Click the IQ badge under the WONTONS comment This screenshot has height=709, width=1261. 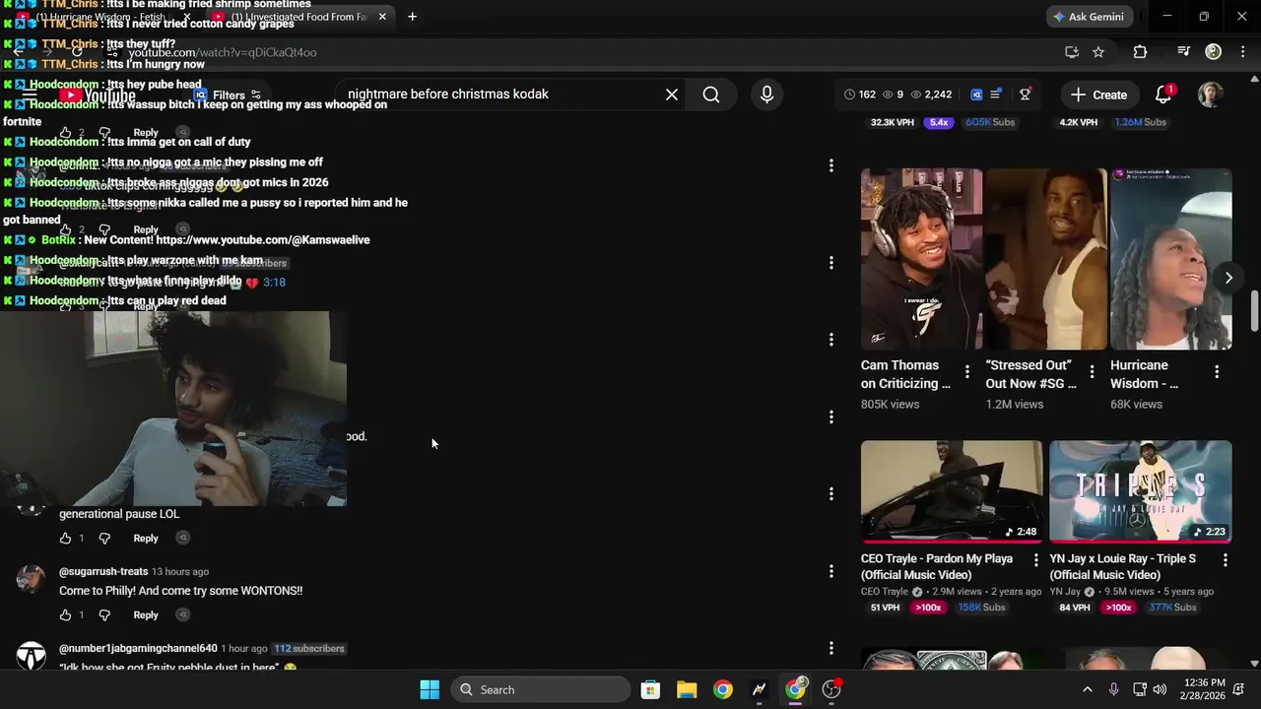[182, 615]
